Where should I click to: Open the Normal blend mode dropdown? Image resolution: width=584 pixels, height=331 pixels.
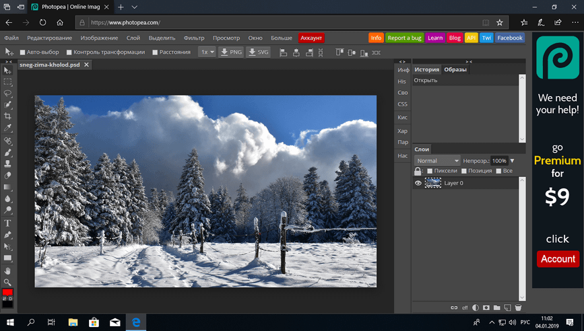437,161
